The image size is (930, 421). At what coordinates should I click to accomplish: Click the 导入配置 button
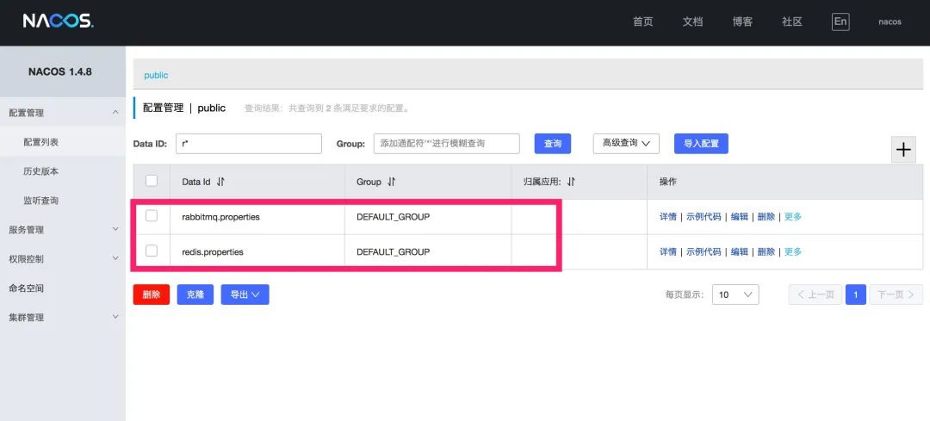point(701,144)
